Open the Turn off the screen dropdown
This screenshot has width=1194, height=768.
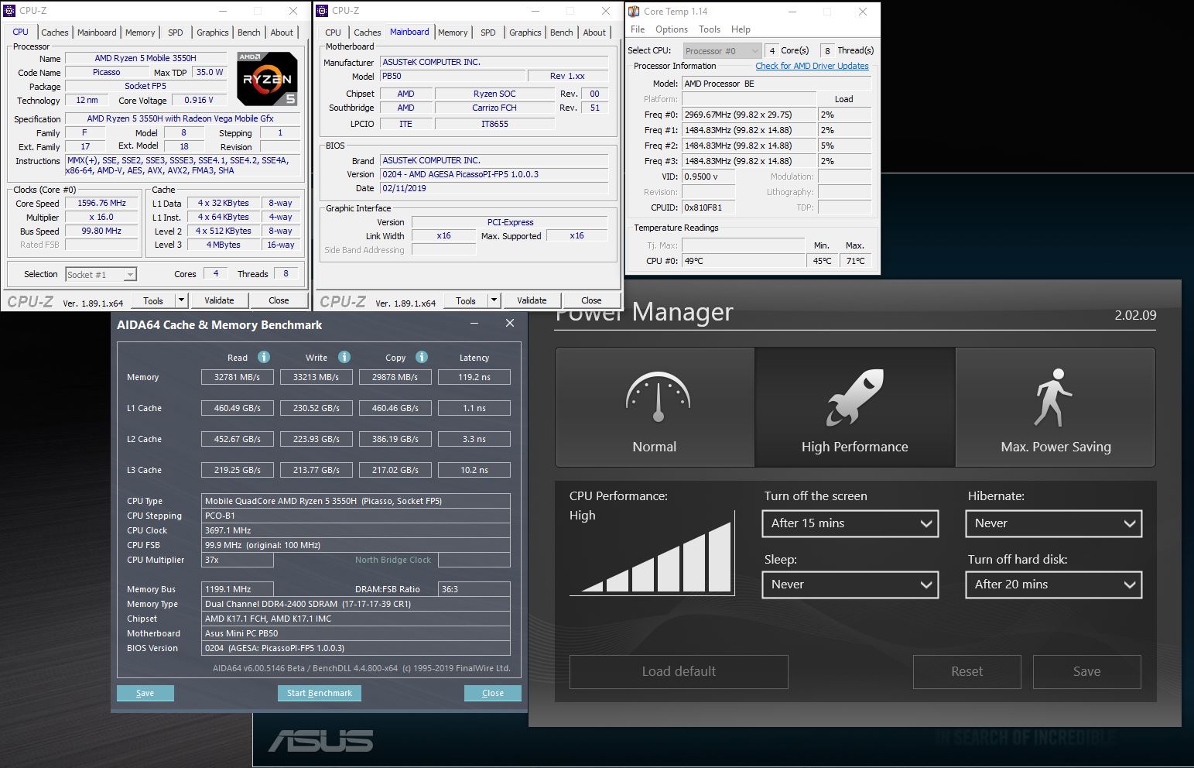850,523
